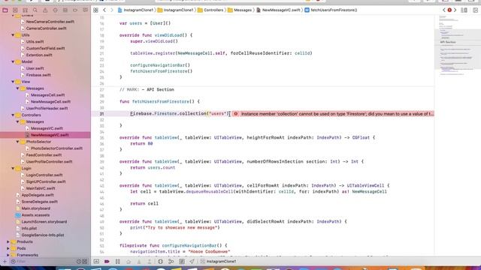Open Debug View Hierarchy
This screenshot has height=270, width=481.
coord(160,262)
